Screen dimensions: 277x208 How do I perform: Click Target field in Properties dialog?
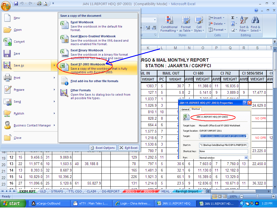click(223, 136)
